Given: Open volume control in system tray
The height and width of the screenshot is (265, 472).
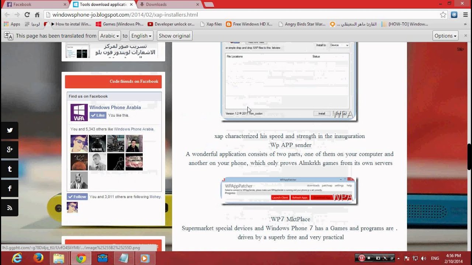Looking at the screenshot, I should point(423,258).
